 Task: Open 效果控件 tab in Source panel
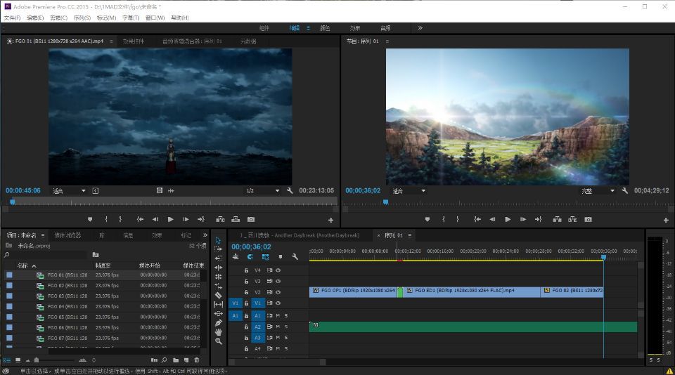click(x=133, y=41)
